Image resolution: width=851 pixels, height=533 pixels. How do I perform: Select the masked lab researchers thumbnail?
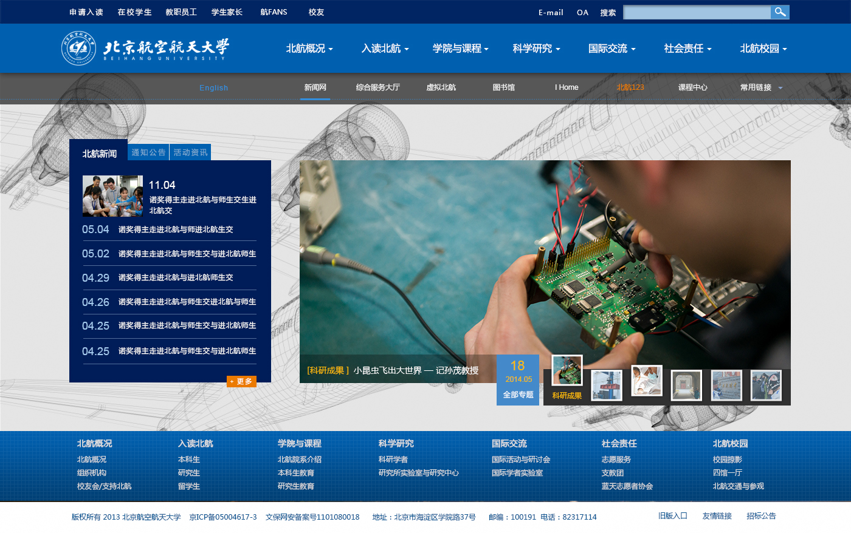pyautogui.click(x=646, y=381)
